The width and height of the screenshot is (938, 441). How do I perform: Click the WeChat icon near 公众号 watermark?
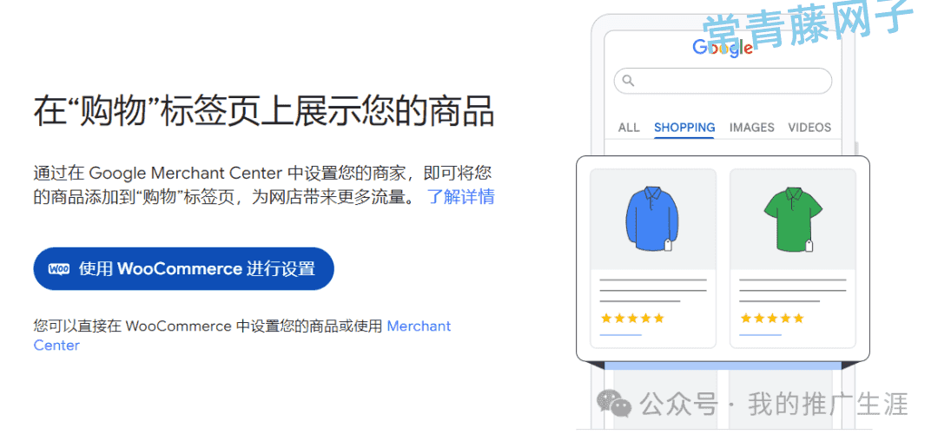[x=613, y=404]
